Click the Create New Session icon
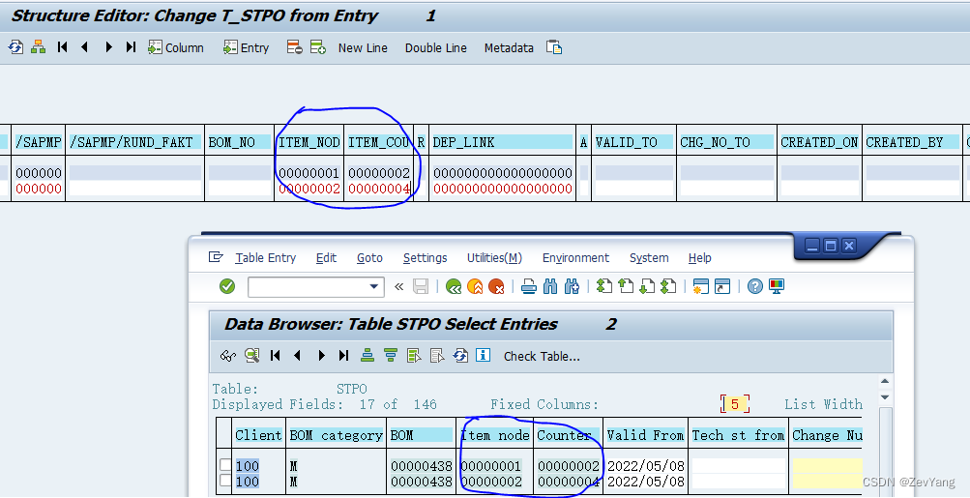 701,286
